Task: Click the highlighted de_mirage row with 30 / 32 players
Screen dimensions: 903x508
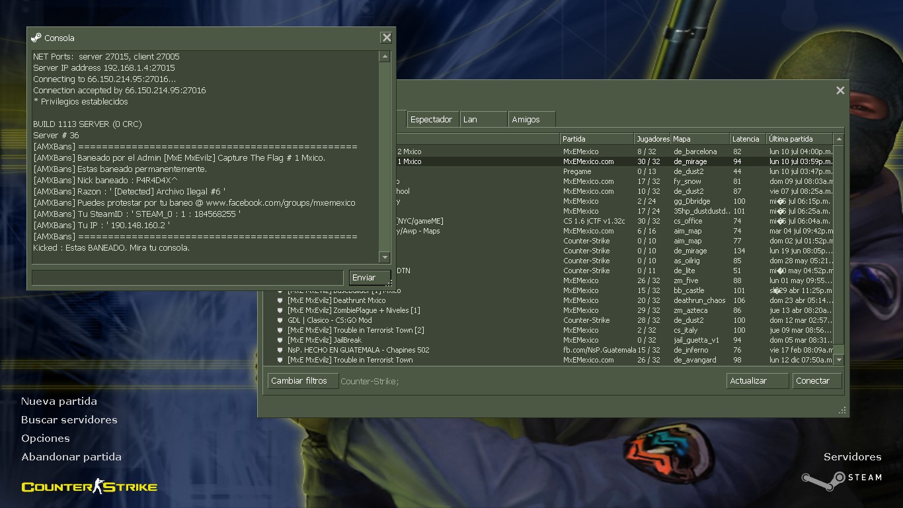Action: [615, 161]
